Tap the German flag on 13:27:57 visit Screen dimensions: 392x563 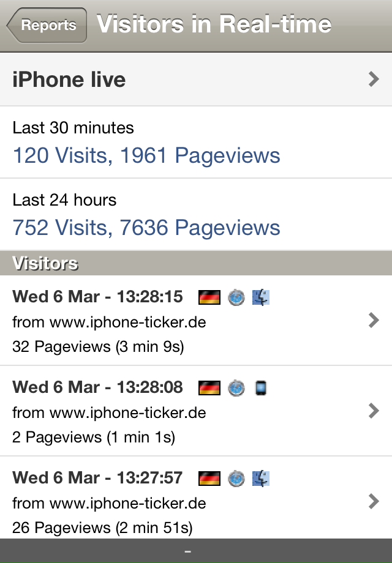209,479
